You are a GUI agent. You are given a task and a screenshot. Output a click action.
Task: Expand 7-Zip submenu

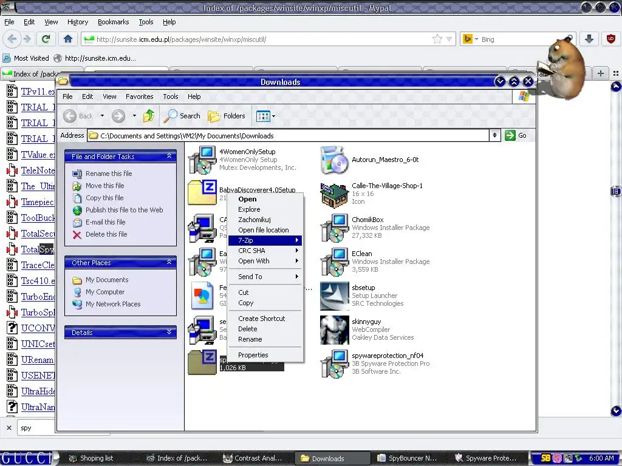coord(265,240)
